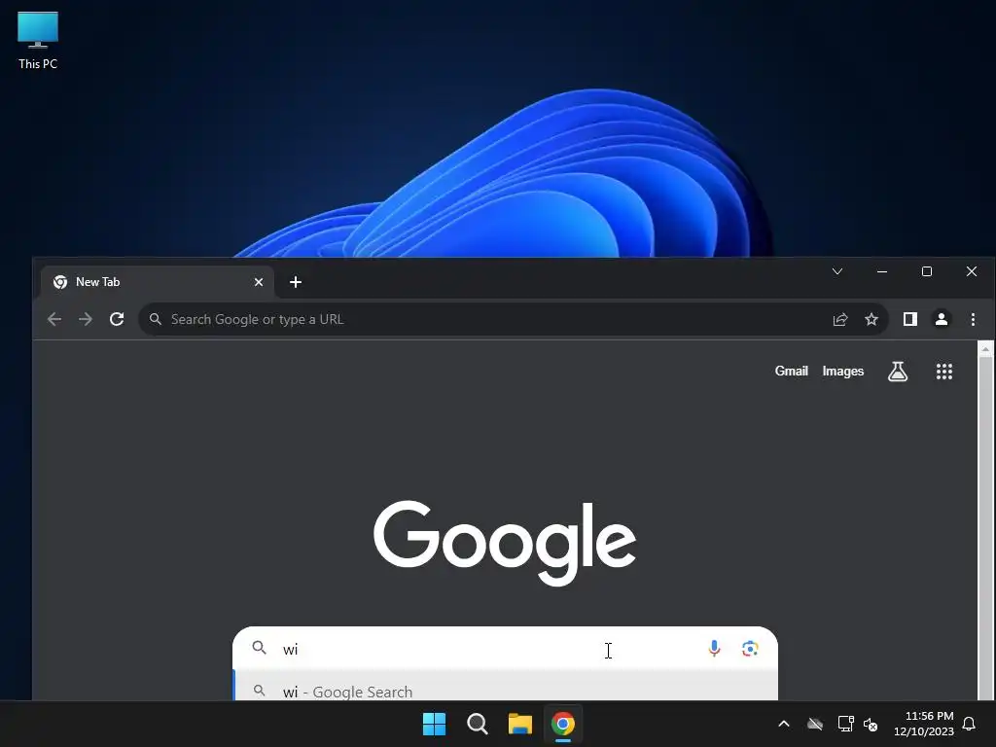Close the New Tab tab
This screenshot has height=747, width=996.
pyautogui.click(x=259, y=282)
